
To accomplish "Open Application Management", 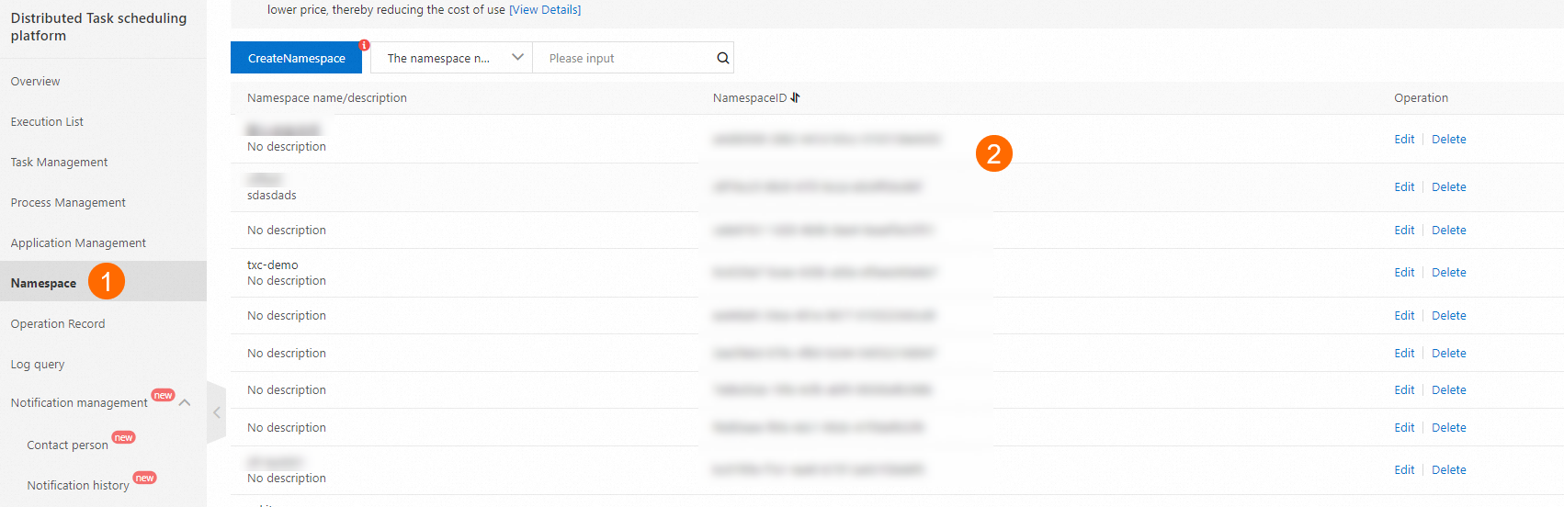I will [78, 242].
